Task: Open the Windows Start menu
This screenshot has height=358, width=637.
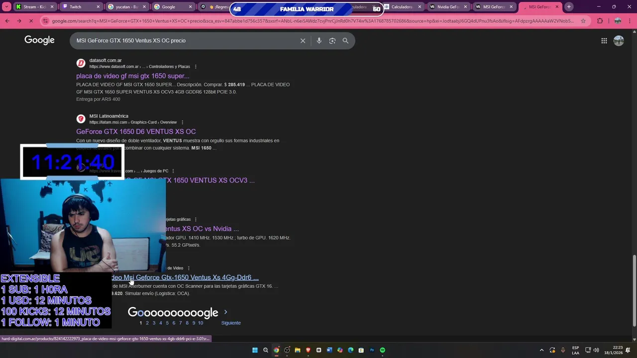Action: (255, 350)
